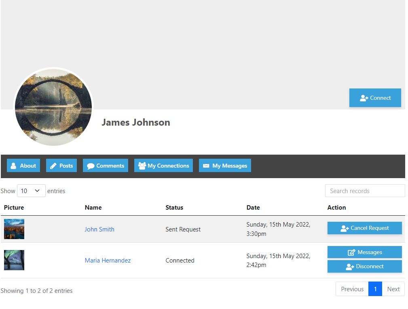Viewport: 408px width, 309px height.
Task: Click the user icon on the Disconnect button
Action: 350,267
